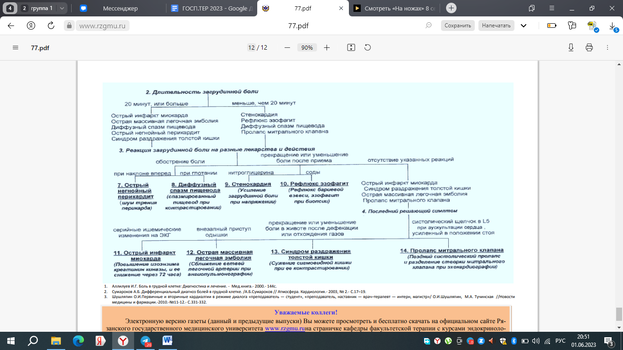Reload the current page
This screenshot has width=623, height=350.
coord(51,26)
